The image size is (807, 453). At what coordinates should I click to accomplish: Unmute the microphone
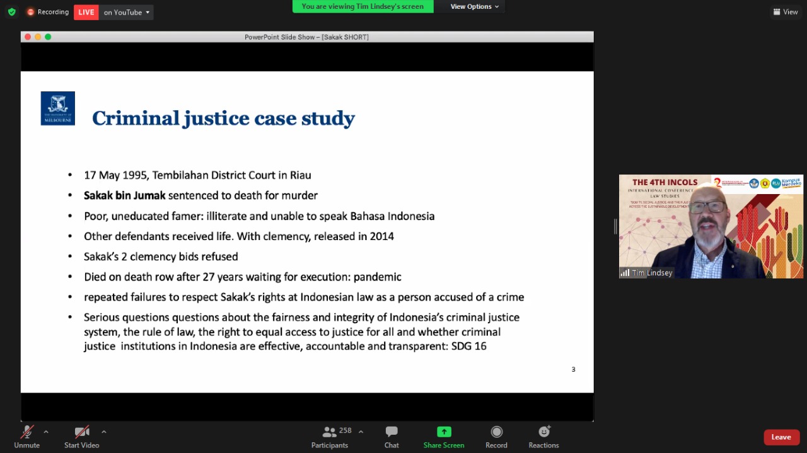26,437
